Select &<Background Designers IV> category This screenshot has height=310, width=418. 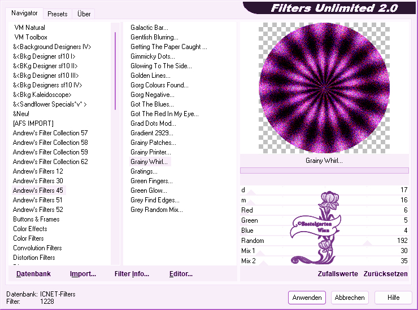click(52, 47)
